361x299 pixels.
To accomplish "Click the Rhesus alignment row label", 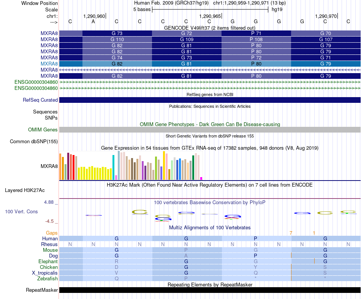I will (49, 244).
